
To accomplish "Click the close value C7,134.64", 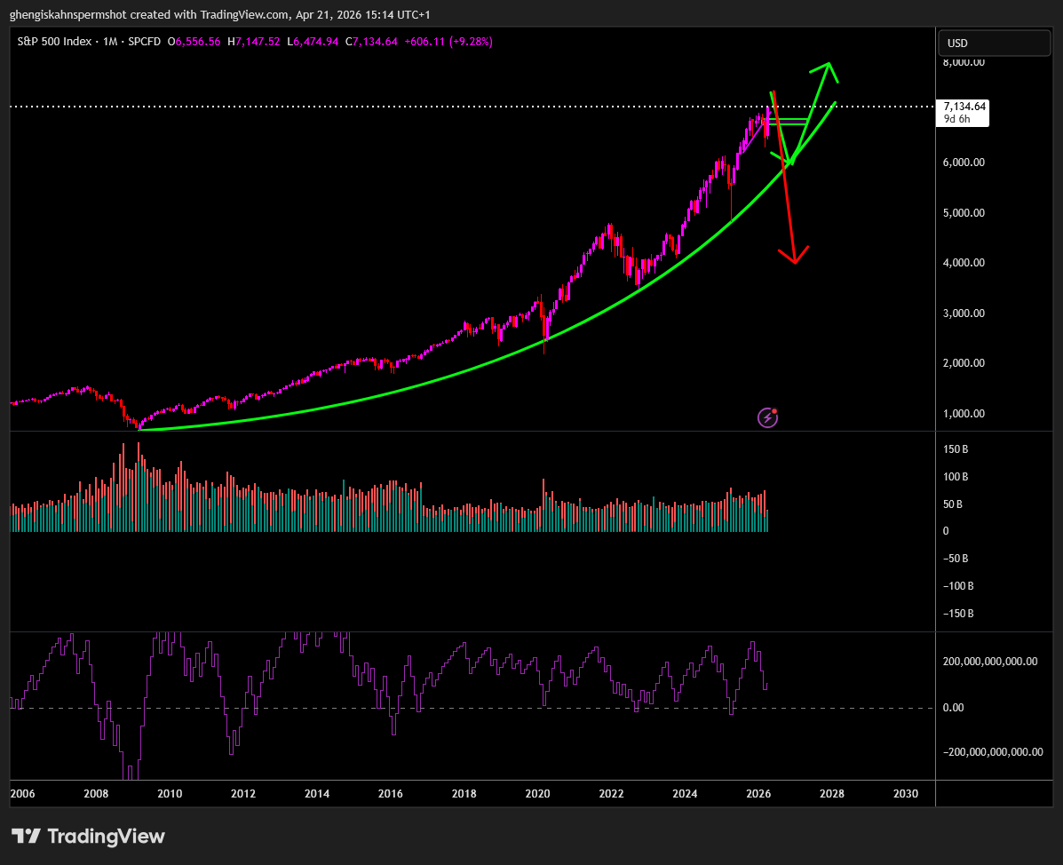I will click(371, 42).
